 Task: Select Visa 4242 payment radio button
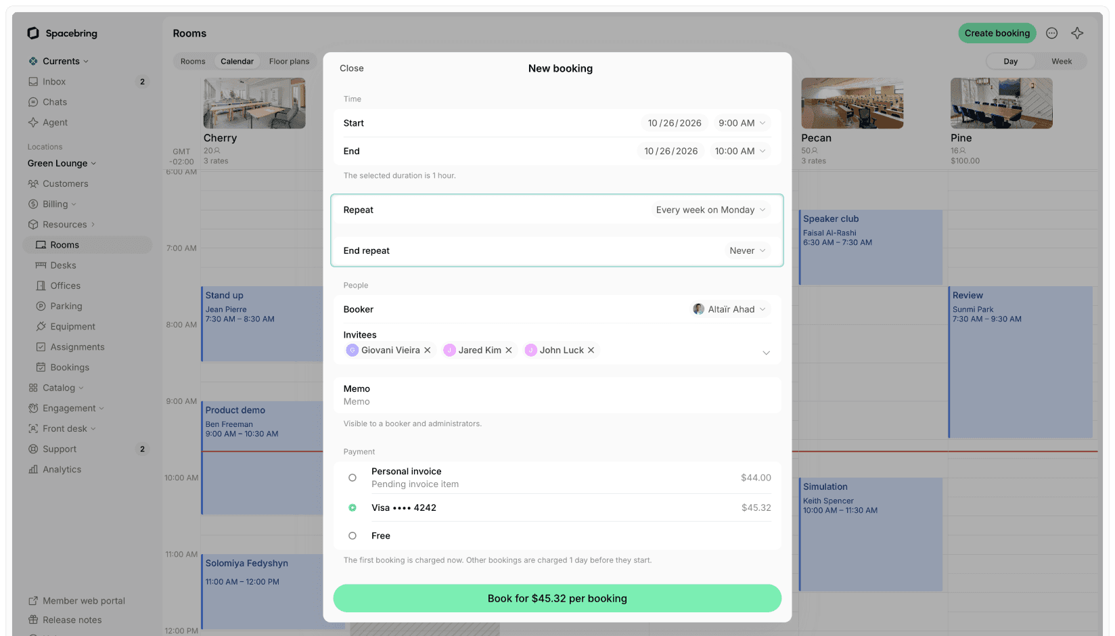click(352, 507)
